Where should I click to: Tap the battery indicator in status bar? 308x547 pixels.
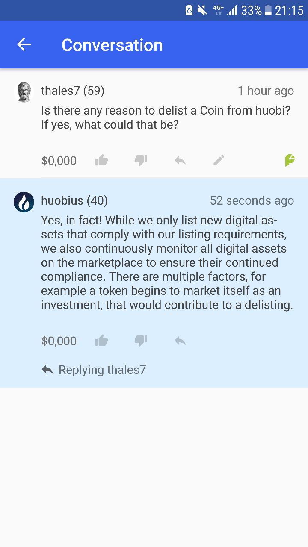(268, 10)
